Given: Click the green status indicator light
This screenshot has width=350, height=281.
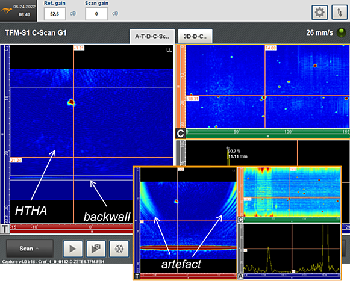Looking at the screenshot, I should [341, 32].
